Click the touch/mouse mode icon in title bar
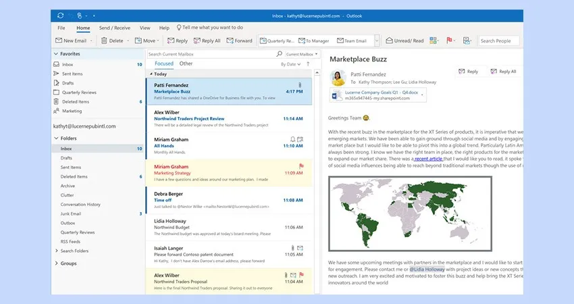 [x=79, y=16]
